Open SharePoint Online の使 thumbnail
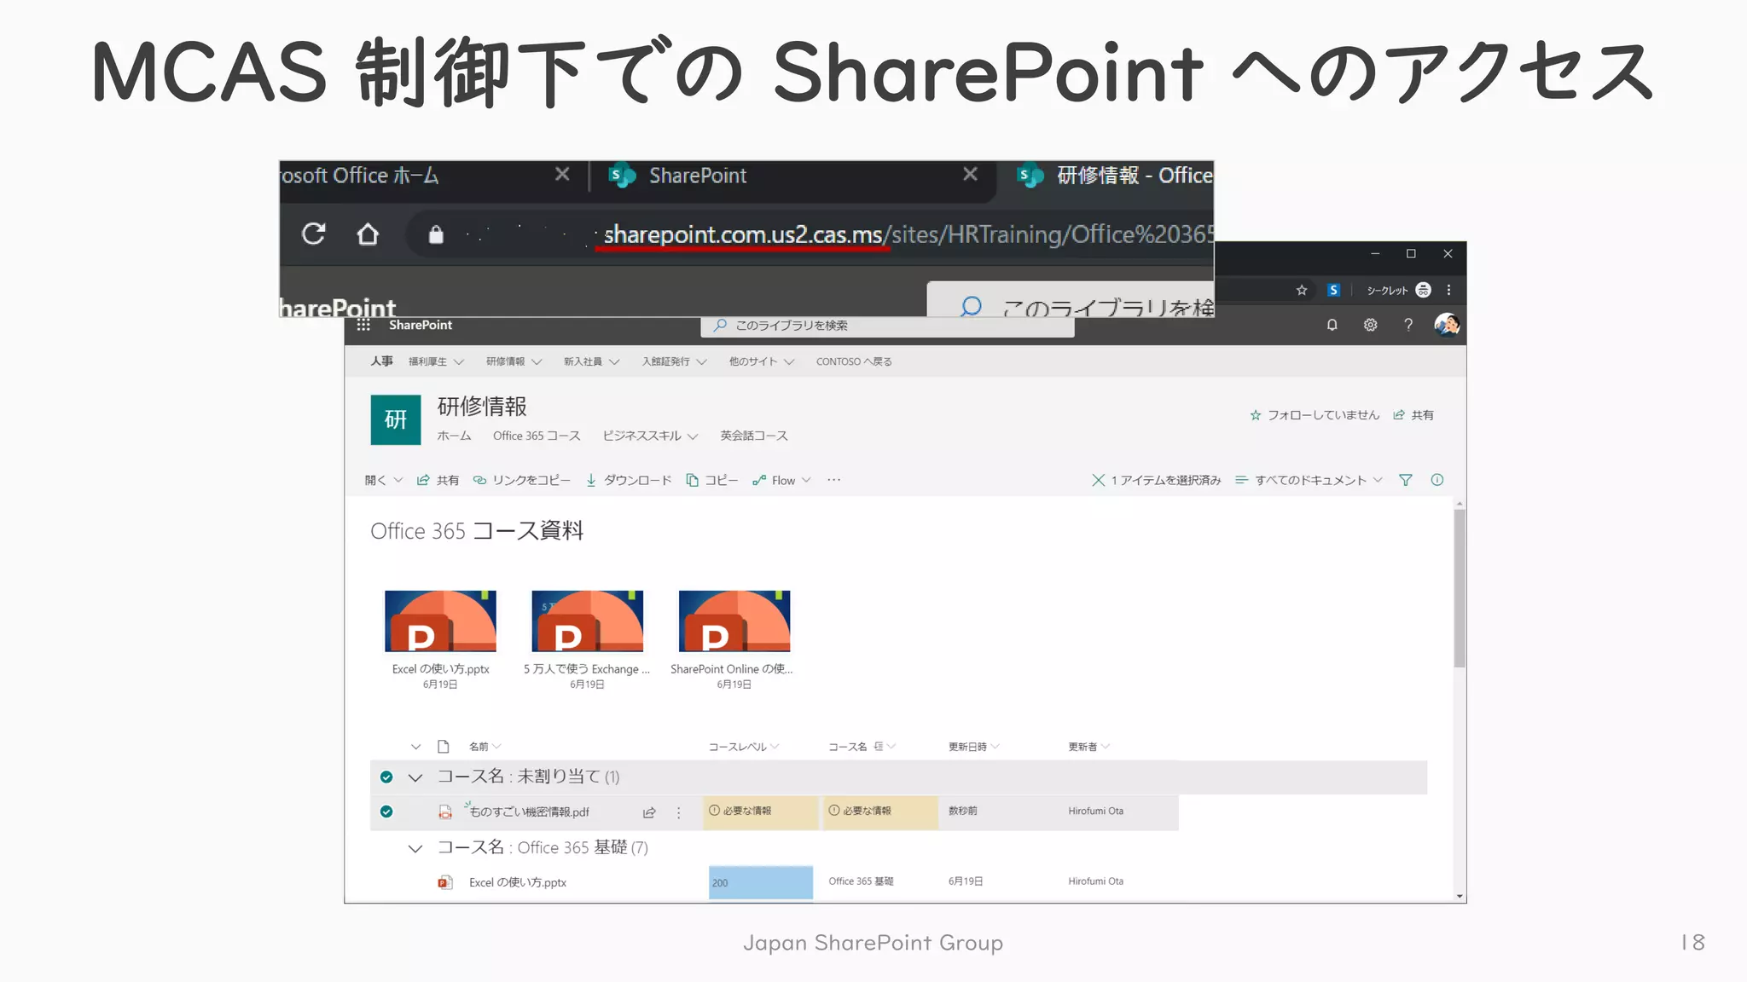Viewport: 1747px width, 982px height. coord(734,621)
